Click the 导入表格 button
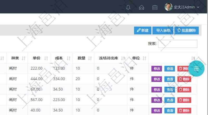The width and height of the screenshot is (208, 115). [163, 30]
